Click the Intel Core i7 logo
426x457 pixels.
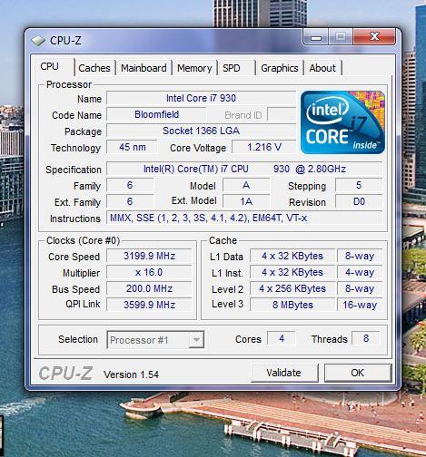point(342,122)
